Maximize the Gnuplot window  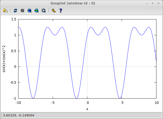click(153, 4)
